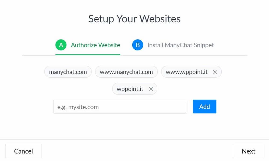269x161 pixels.
Task: Select the www.manychat.com domain chip
Action: (x=126, y=72)
